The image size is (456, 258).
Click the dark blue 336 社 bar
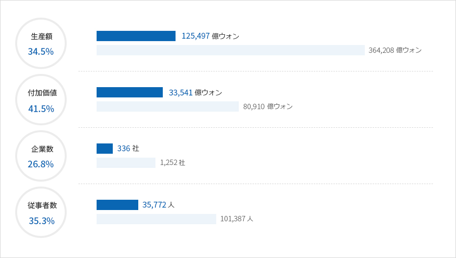tap(105, 149)
